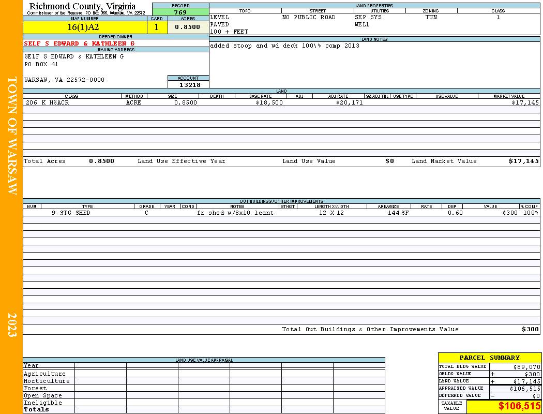
Task: Click the PO BOX 41 address line
Action: [x=41, y=65]
